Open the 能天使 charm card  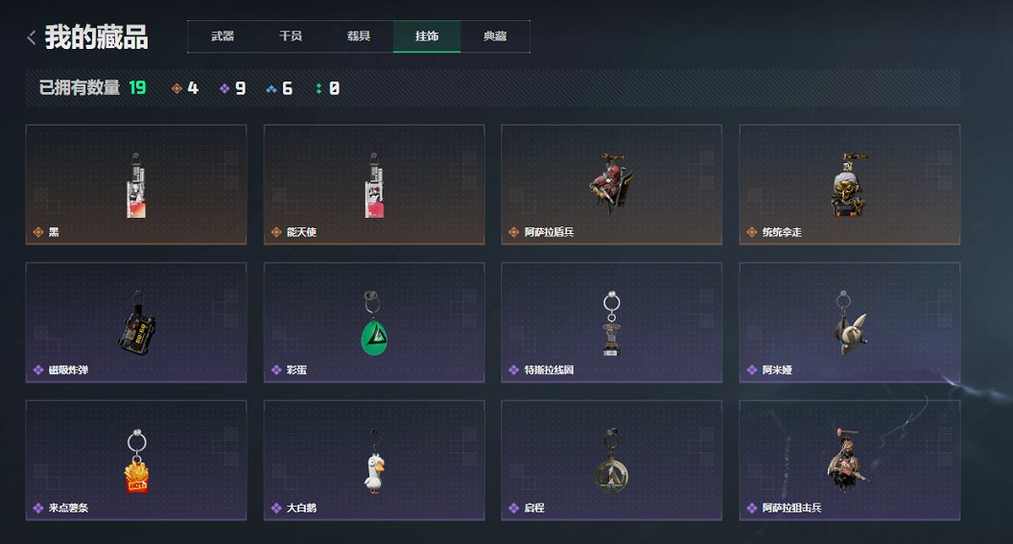[x=374, y=185]
